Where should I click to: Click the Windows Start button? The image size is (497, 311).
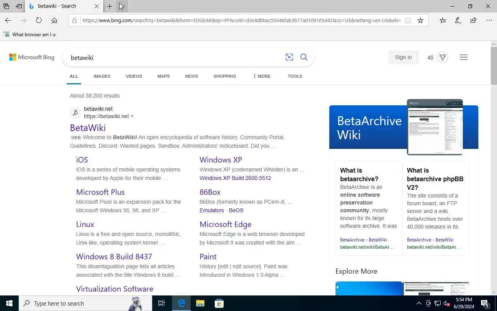(9, 303)
